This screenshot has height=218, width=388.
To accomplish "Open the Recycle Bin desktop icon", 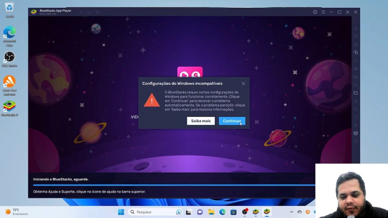I will pyautogui.click(x=9, y=10).
